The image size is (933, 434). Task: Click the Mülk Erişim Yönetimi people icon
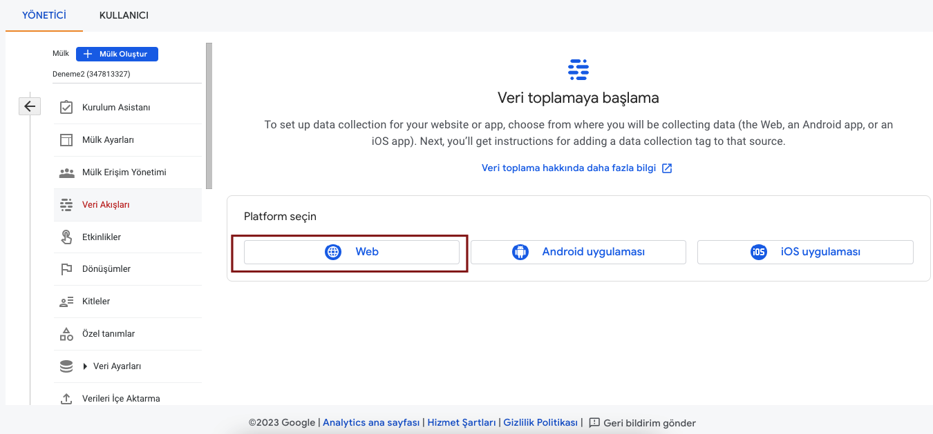point(67,172)
